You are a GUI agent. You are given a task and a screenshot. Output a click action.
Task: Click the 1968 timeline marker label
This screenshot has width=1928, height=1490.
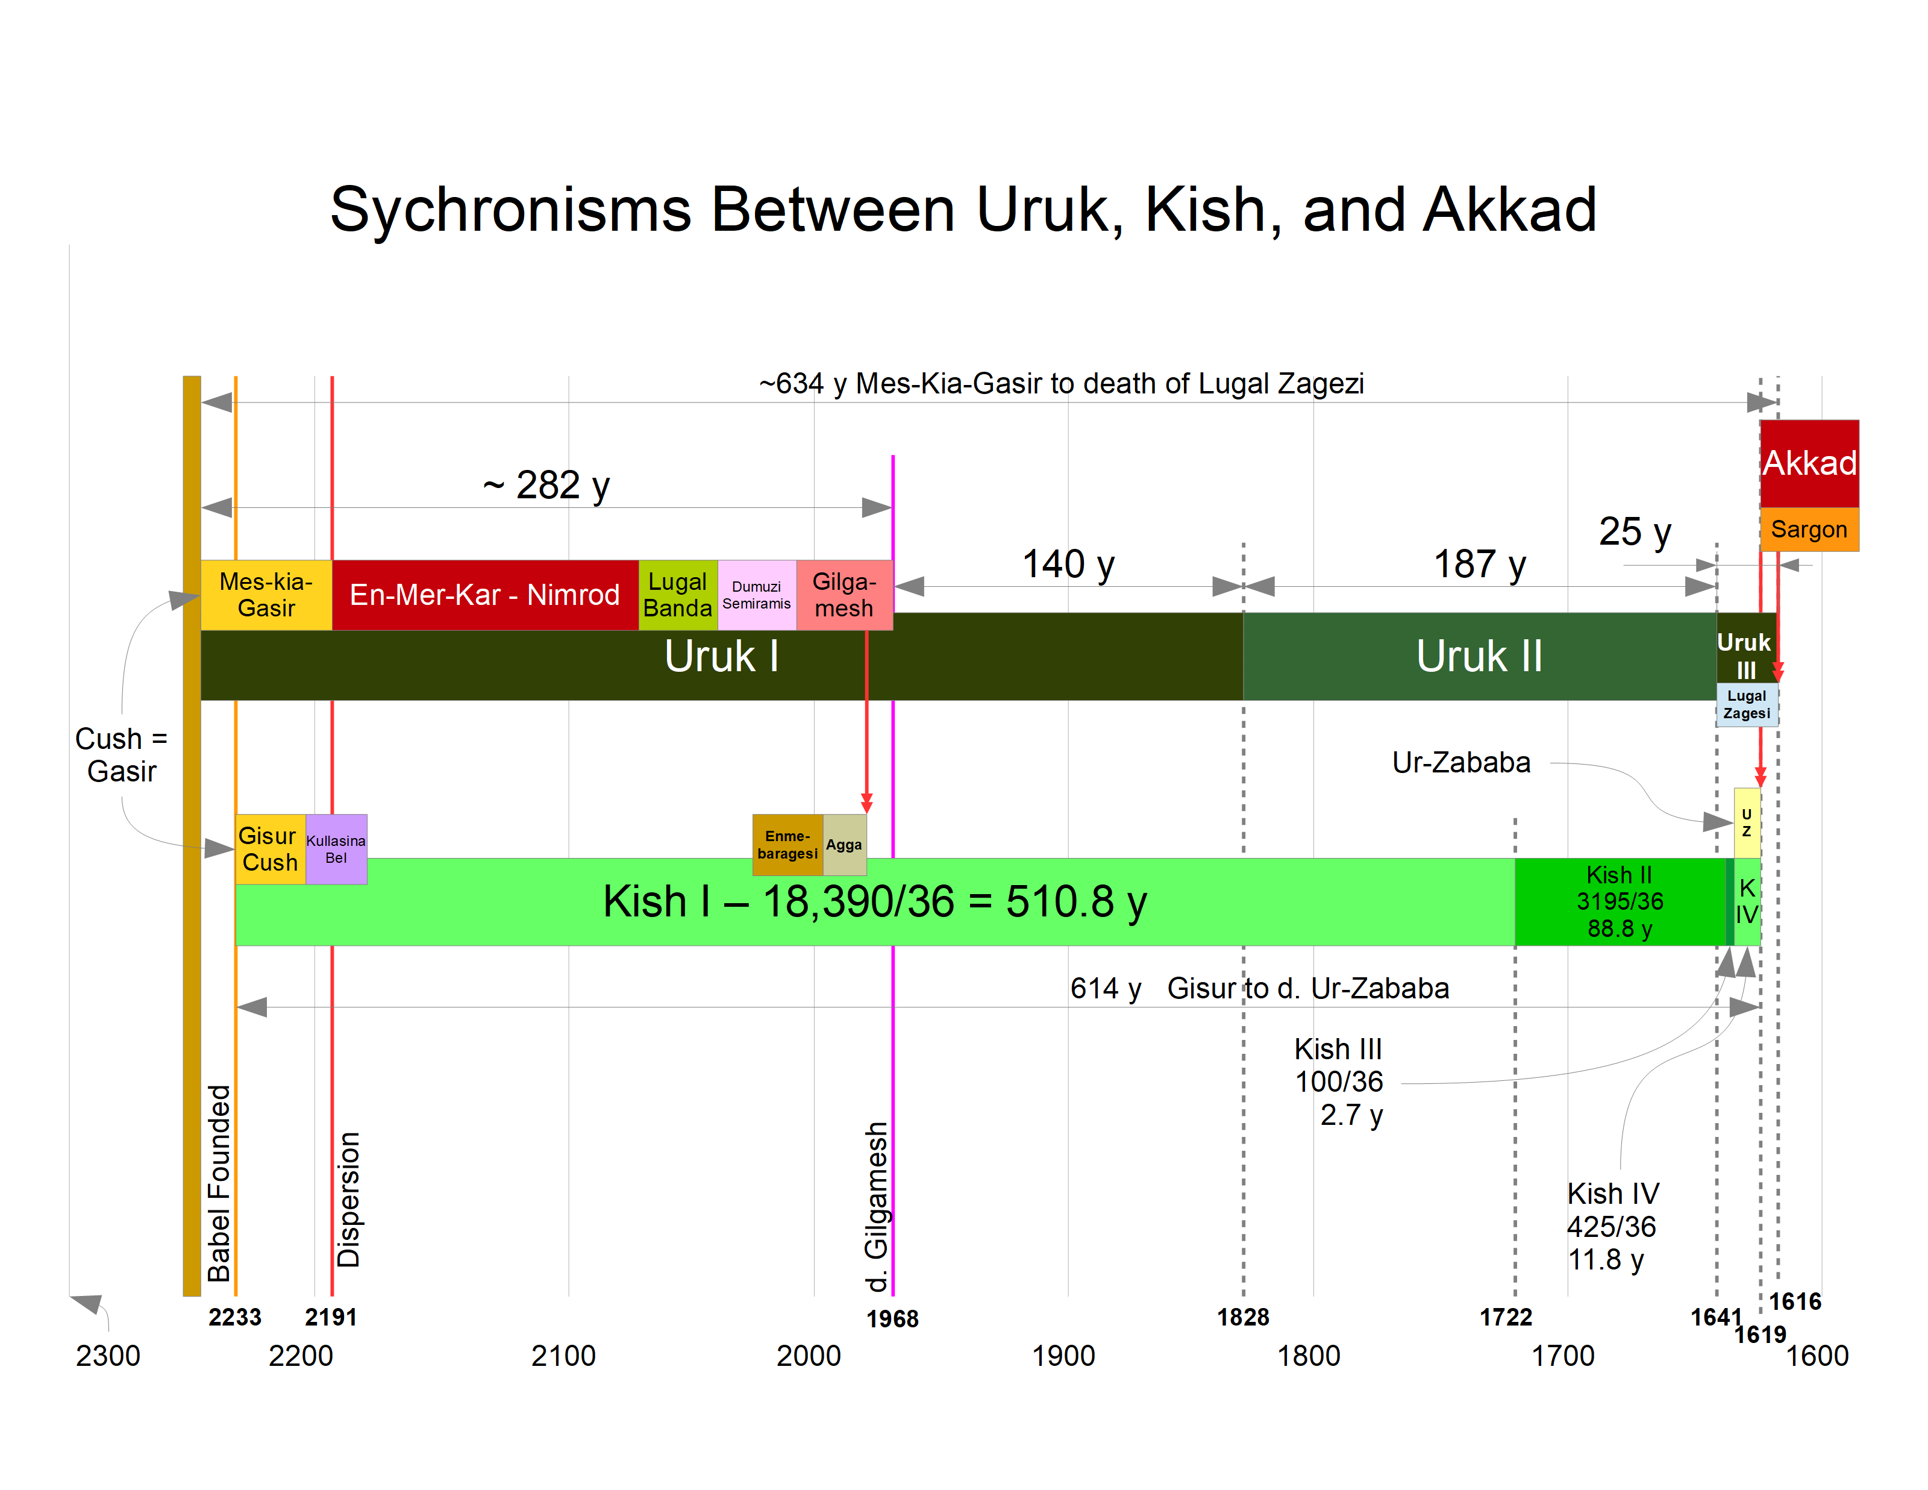click(x=892, y=1319)
